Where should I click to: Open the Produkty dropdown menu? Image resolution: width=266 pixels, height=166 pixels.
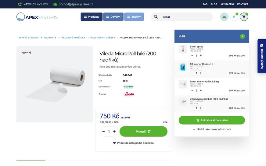(92, 17)
